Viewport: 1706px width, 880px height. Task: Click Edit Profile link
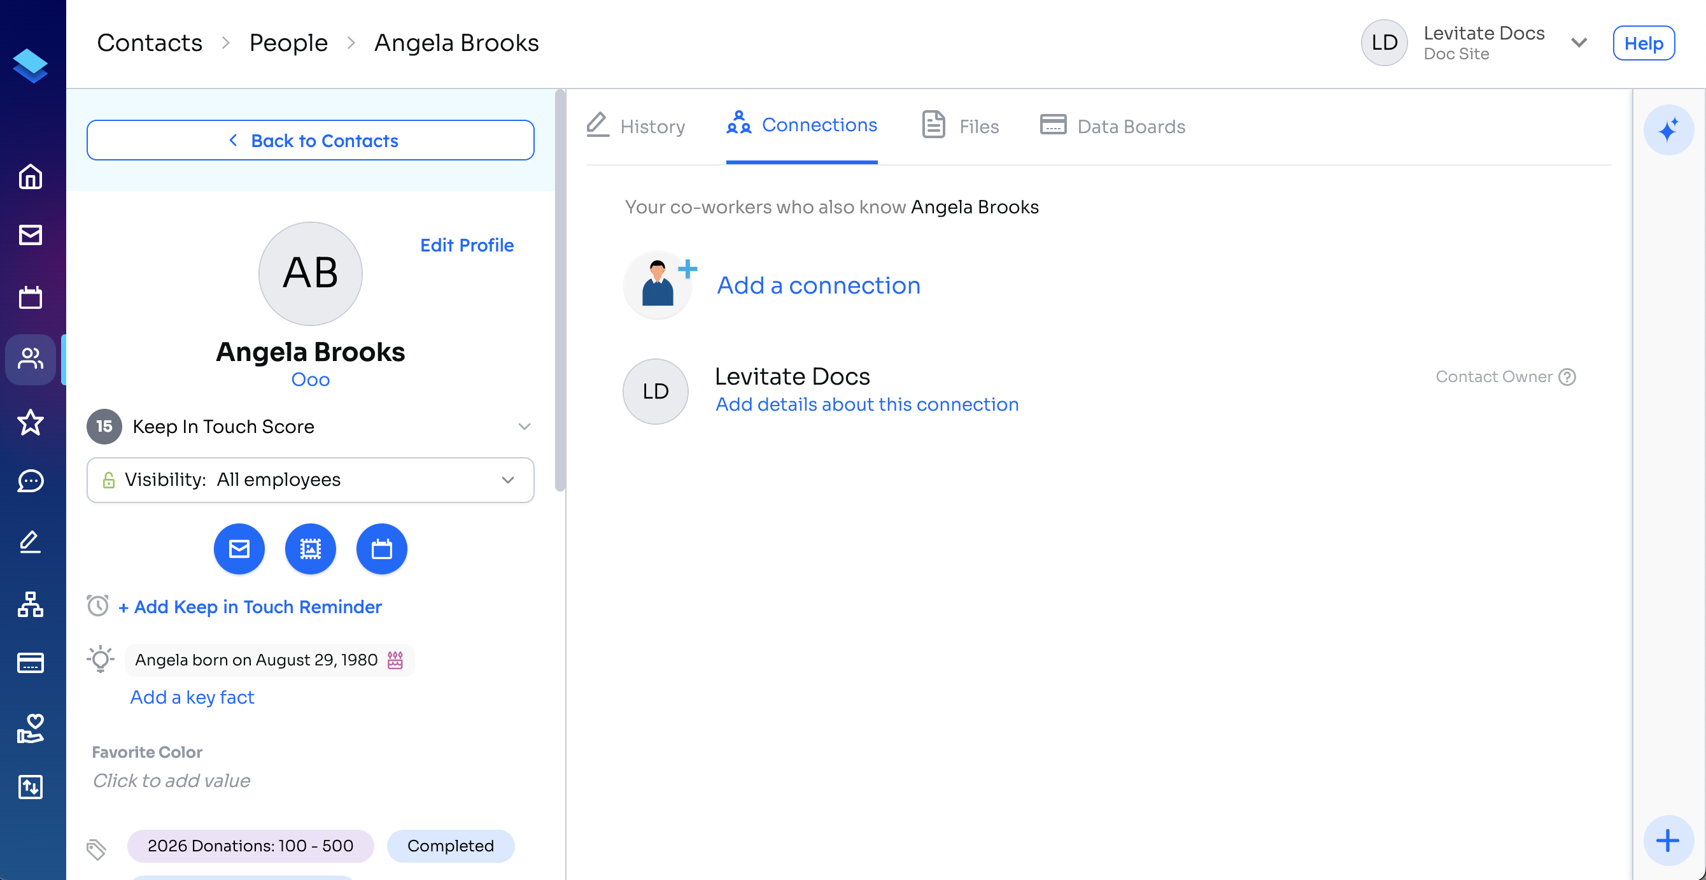coord(467,245)
